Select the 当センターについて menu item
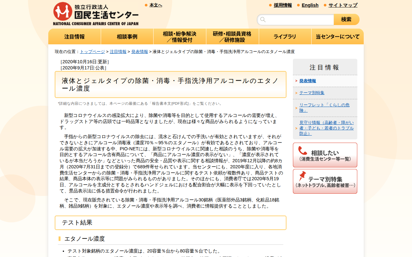 point(337,36)
